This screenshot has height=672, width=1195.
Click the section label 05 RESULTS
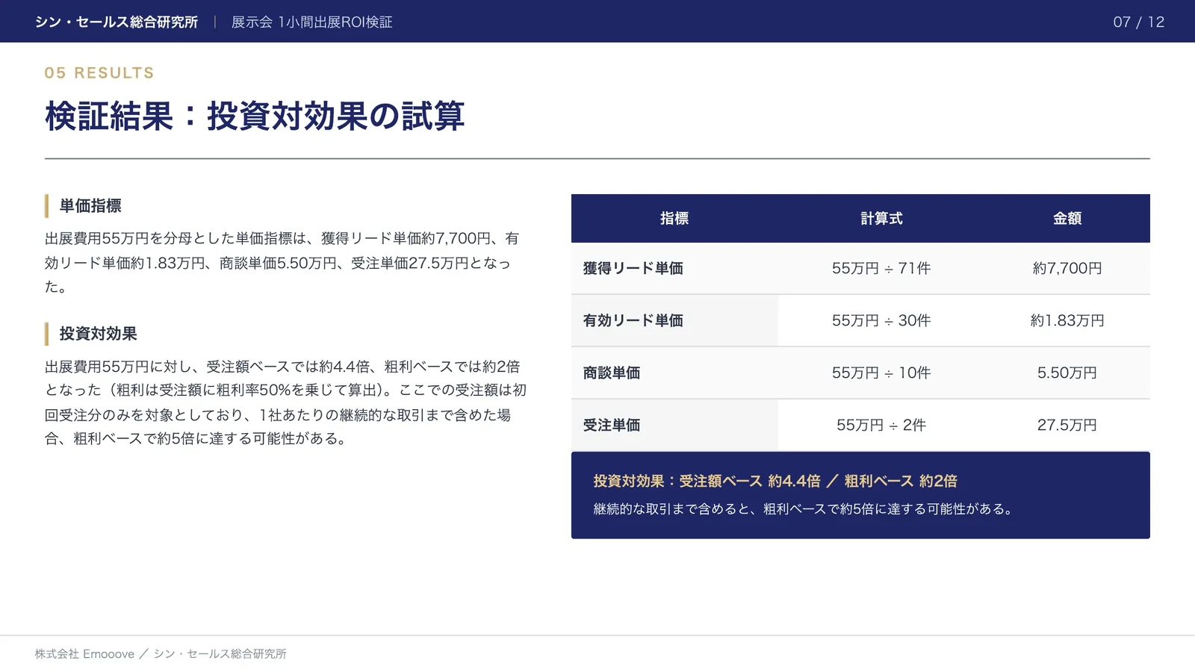click(99, 72)
